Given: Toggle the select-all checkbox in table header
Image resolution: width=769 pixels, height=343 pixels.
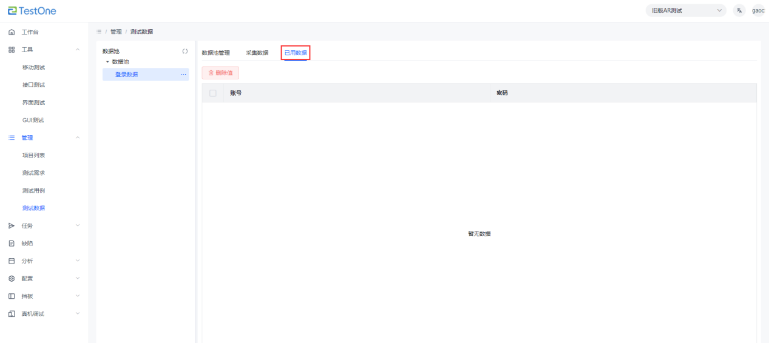Looking at the screenshot, I should 212,93.
